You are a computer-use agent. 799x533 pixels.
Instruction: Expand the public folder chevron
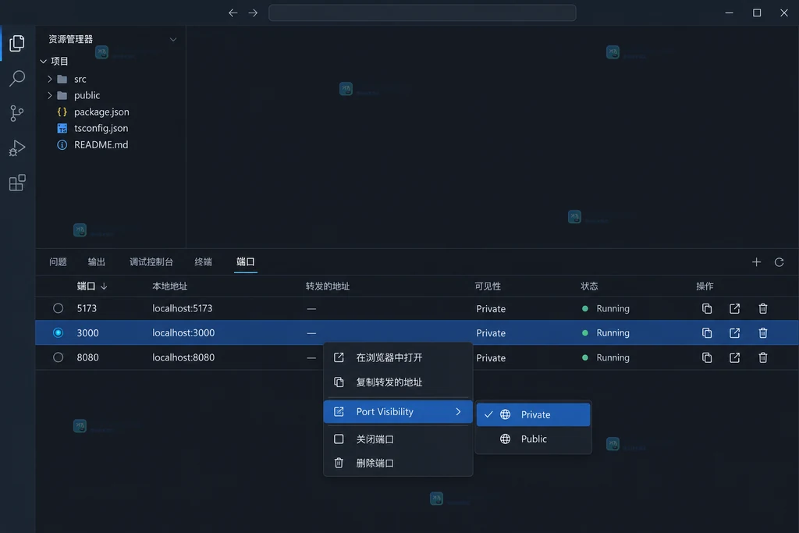pos(49,95)
